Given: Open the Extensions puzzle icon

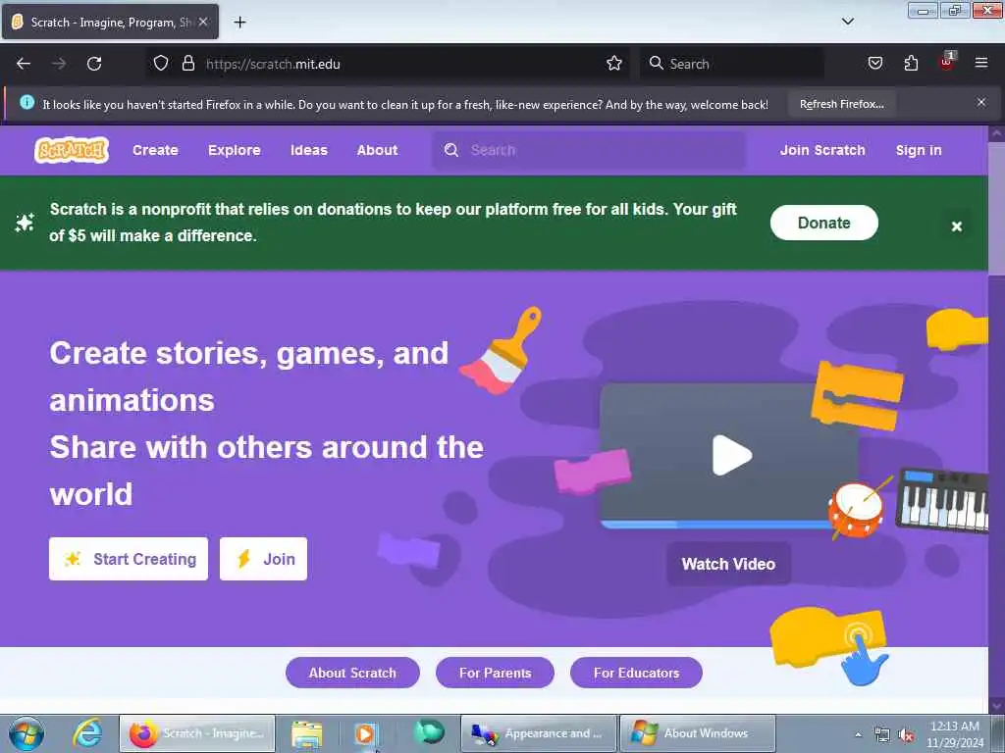Looking at the screenshot, I should (911, 64).
